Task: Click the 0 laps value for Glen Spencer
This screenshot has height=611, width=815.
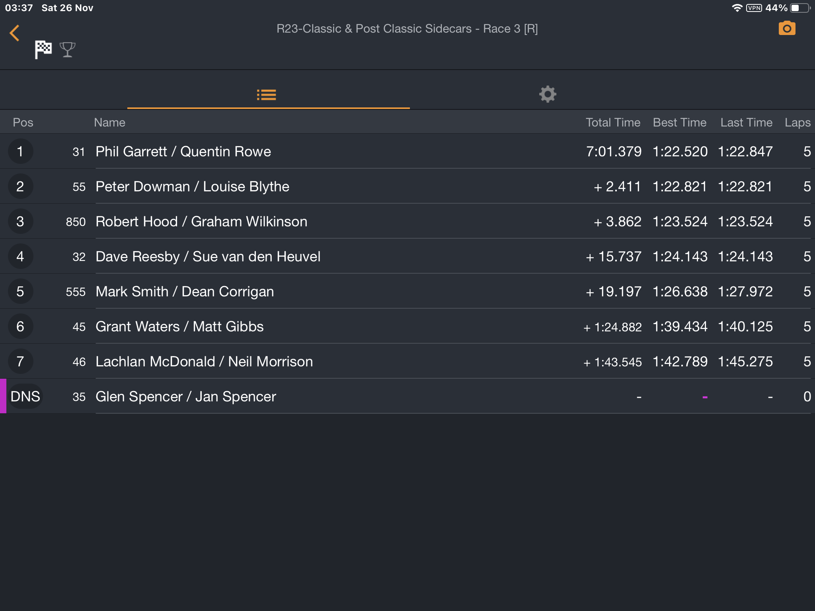Action: [807, 397]
